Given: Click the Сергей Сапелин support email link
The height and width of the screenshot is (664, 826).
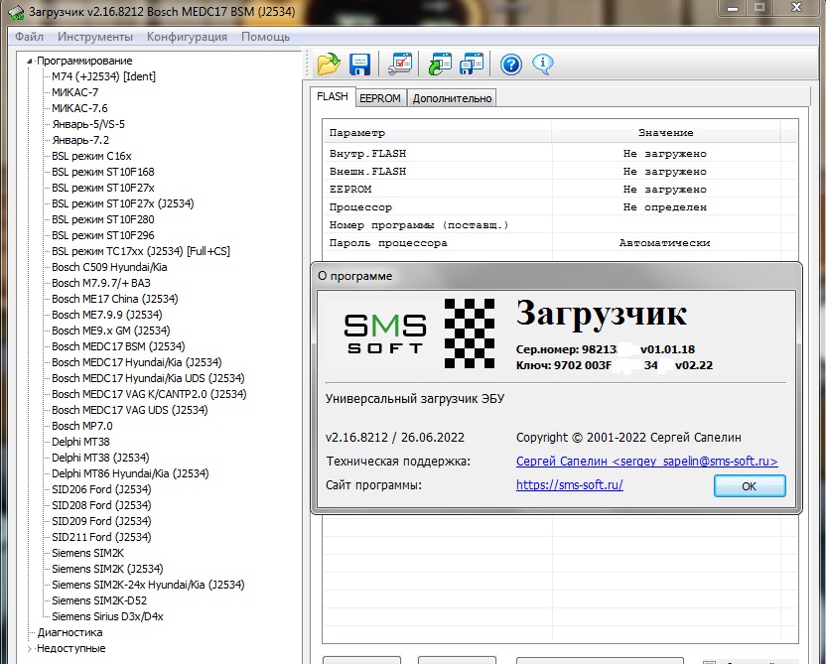Looking at the screenshot, I should click(646, 462).
